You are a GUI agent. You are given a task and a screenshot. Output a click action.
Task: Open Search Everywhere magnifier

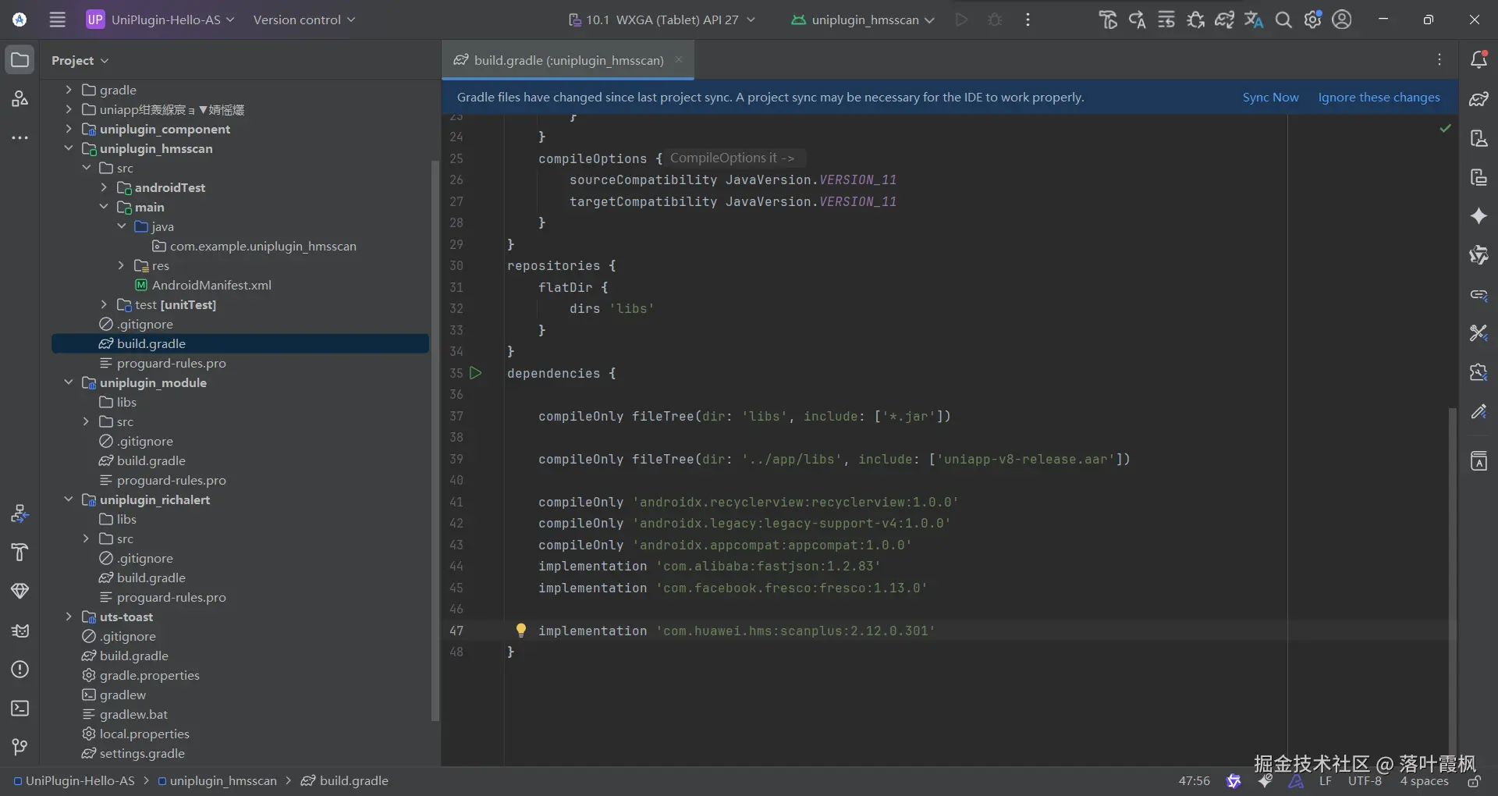pos(1283,20)
